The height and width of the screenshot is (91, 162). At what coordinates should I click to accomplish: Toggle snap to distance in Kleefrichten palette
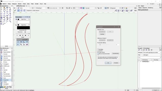pyautogui.click(x=18, y=44)
